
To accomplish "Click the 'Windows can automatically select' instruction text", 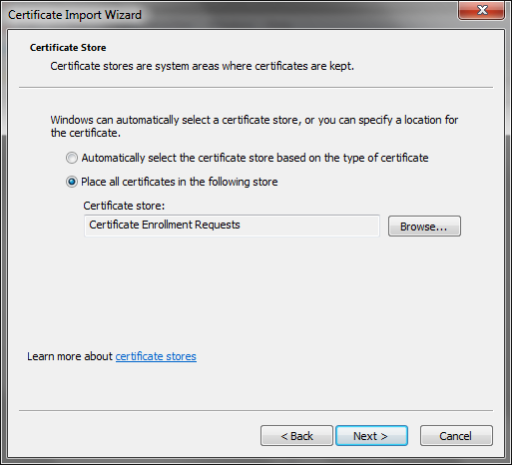I will pos(255,127).
